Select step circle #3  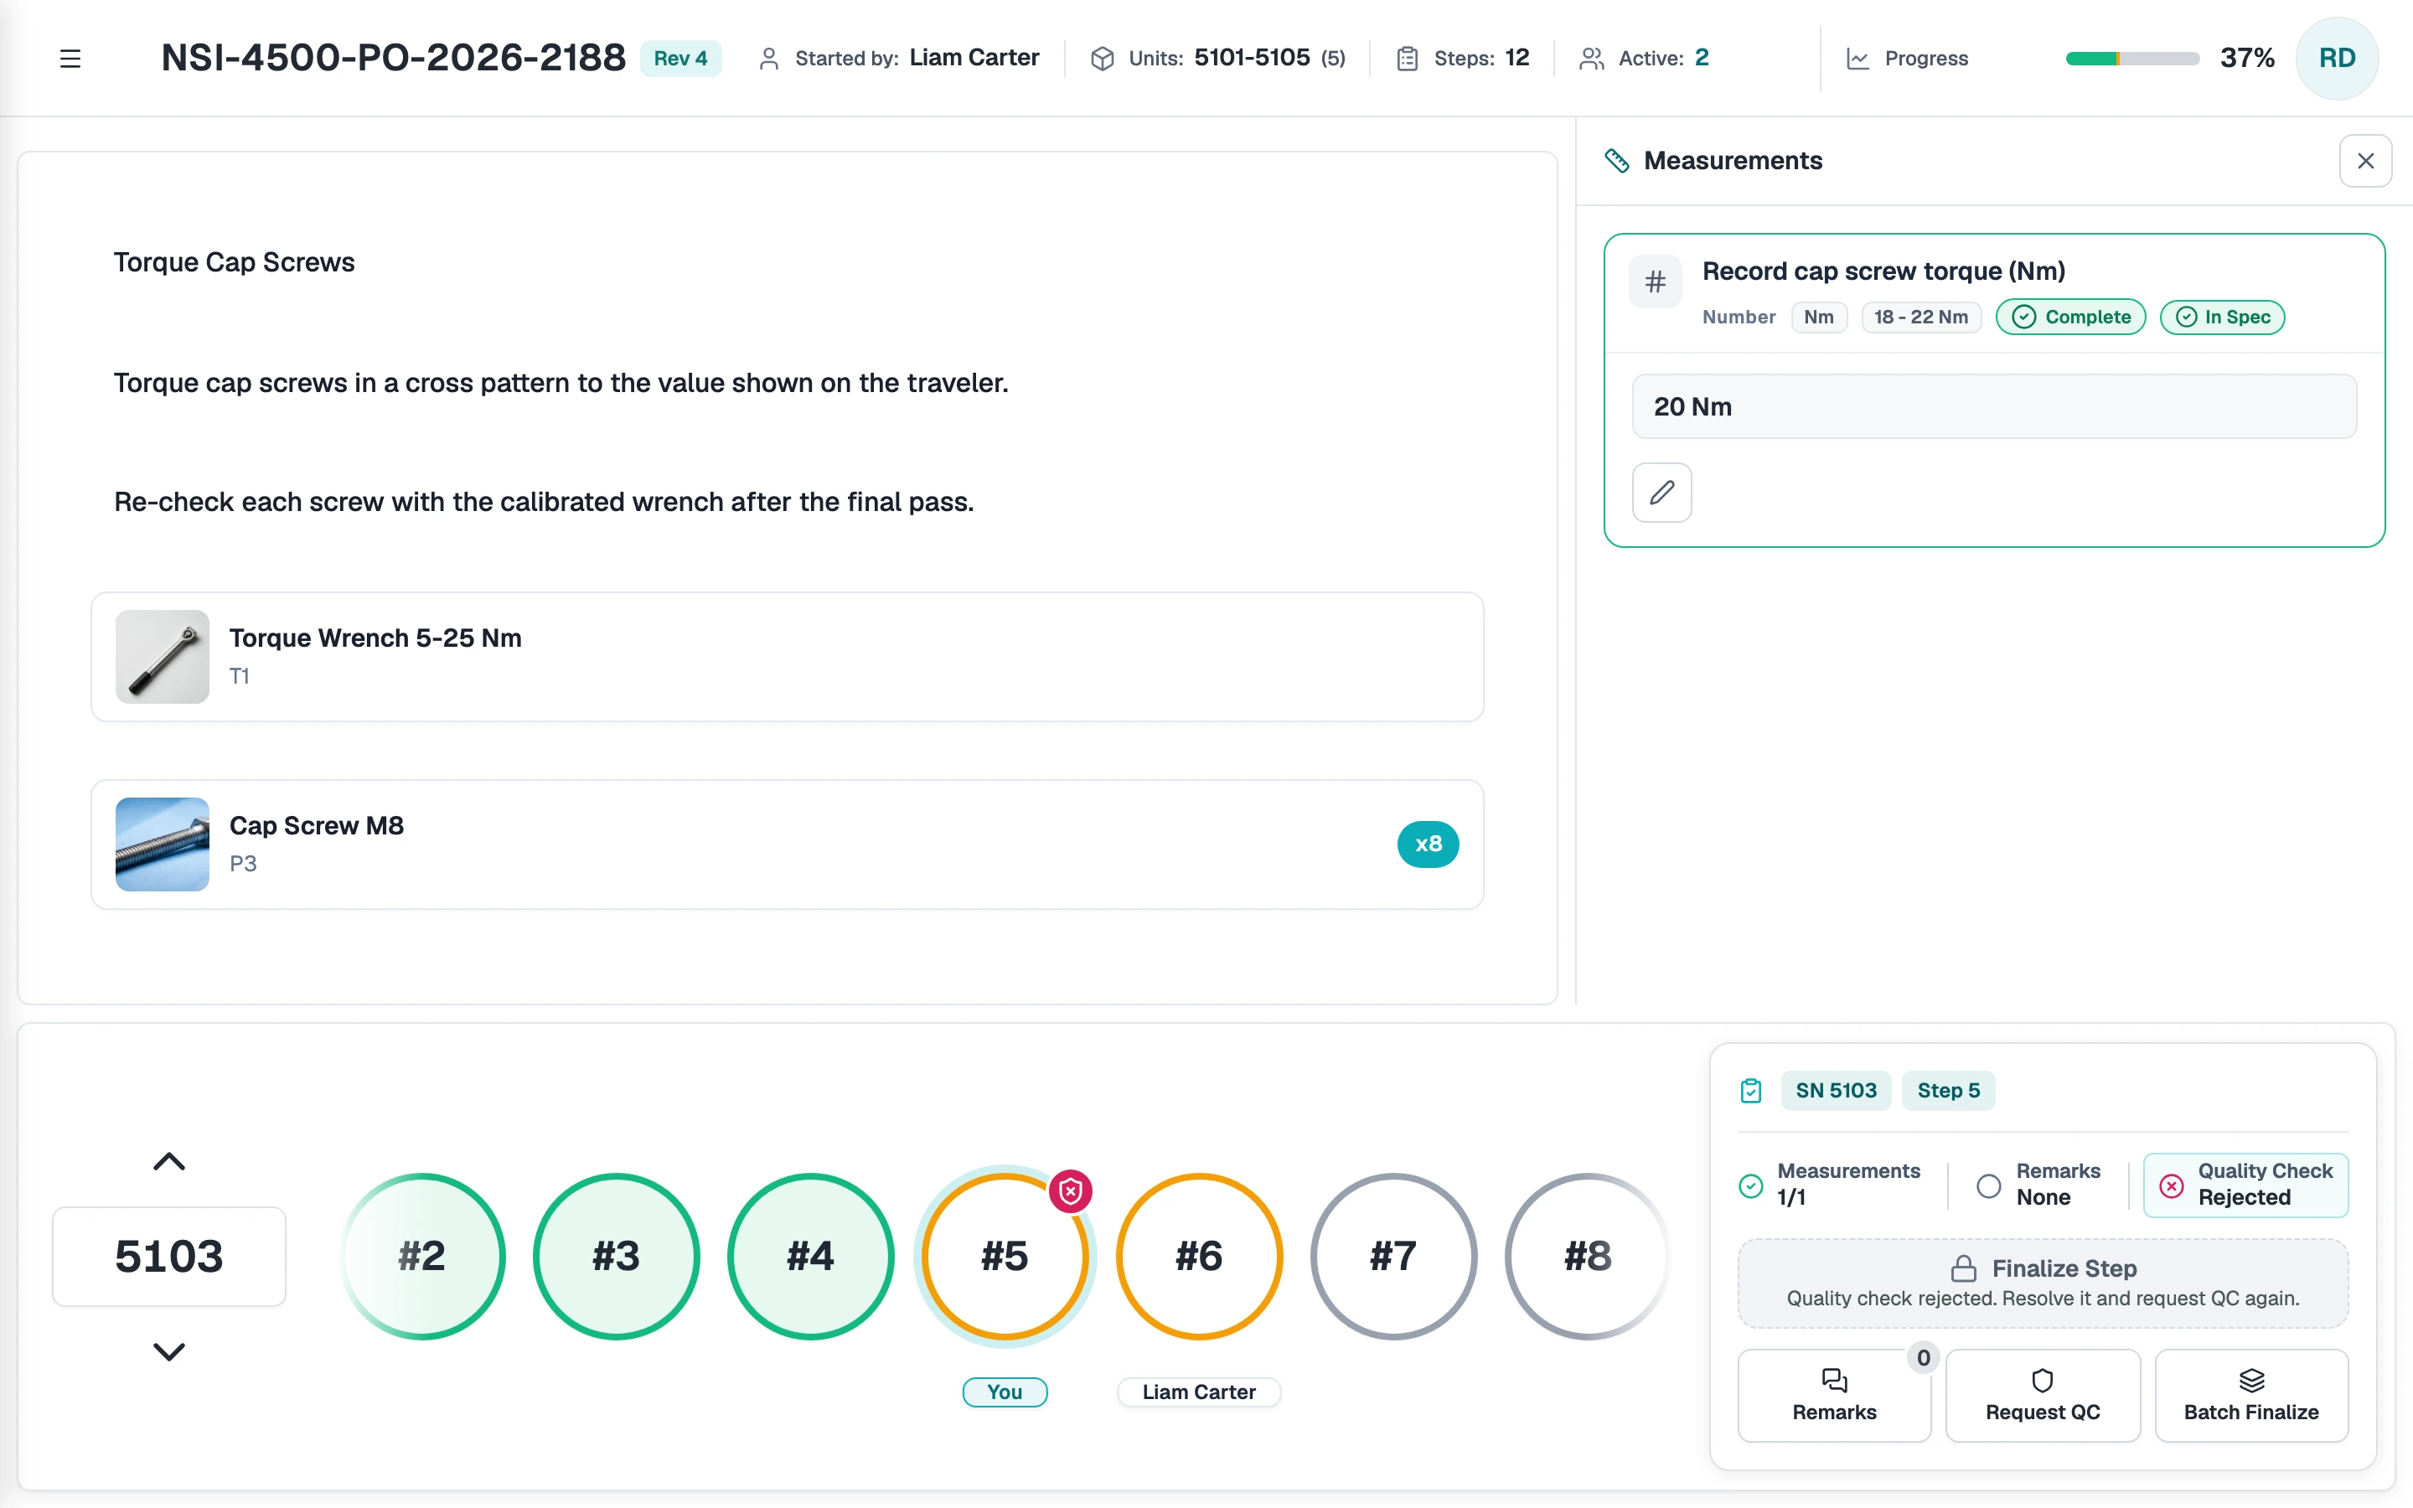[x=616, y=1257]
